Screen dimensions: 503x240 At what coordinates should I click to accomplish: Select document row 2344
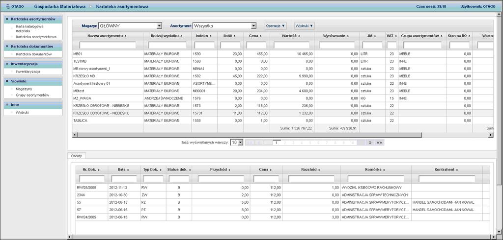(282, 194)
